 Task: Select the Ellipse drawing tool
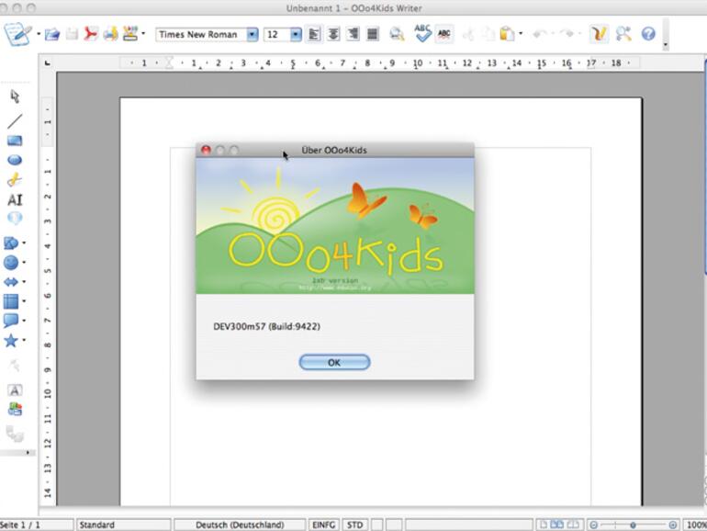(15, 160)
